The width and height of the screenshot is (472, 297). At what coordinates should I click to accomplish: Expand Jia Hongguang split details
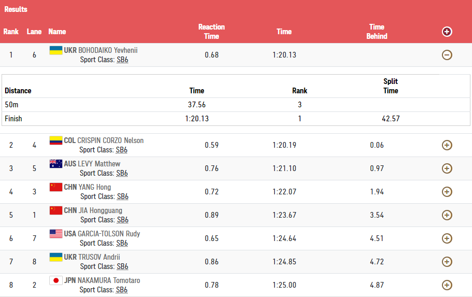pyautogui.click(x=447, y=215)
